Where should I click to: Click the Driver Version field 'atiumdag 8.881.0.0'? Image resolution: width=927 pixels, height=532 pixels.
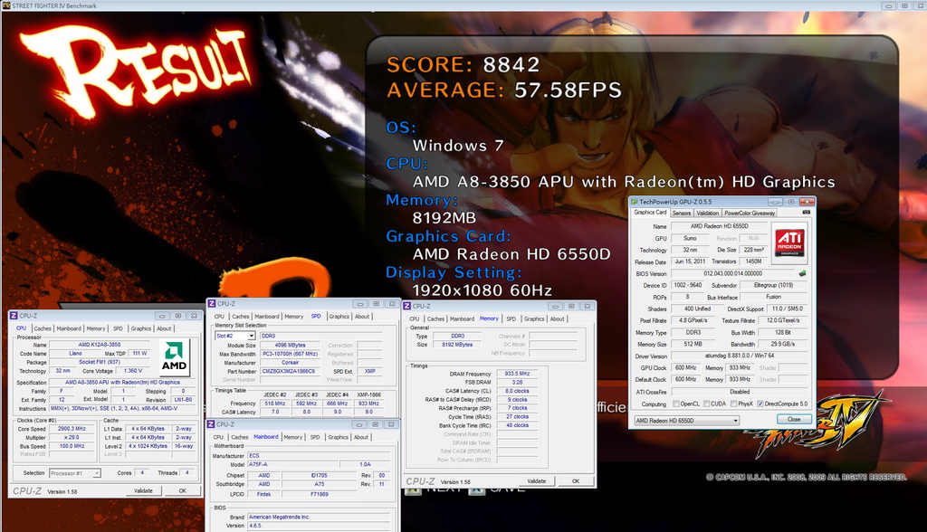(x=739, y=356)
